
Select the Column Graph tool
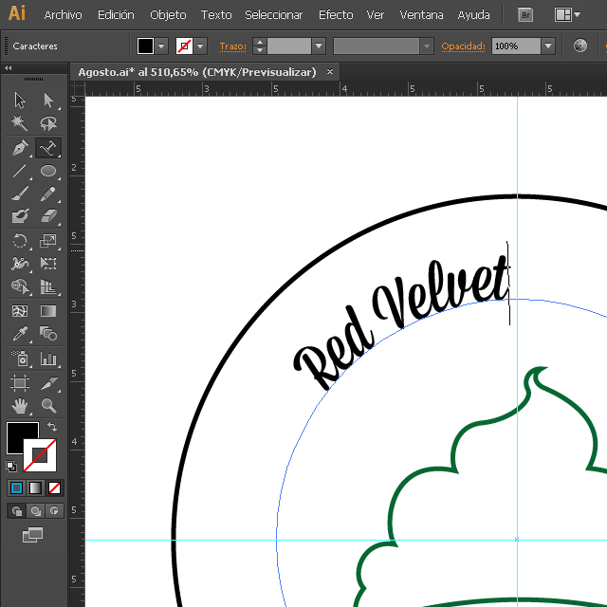pos(48,359)
